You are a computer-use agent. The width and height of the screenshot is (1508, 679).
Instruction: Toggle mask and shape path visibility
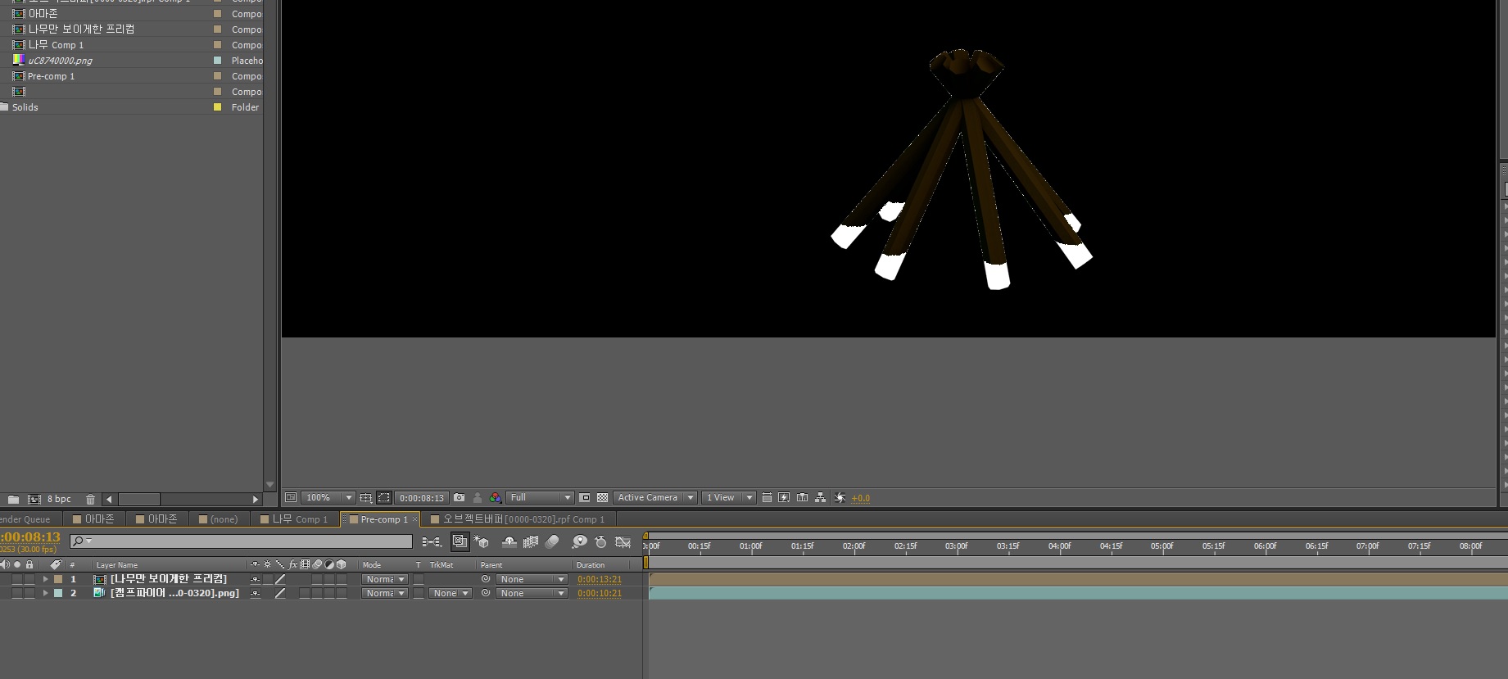click(383, 497)
